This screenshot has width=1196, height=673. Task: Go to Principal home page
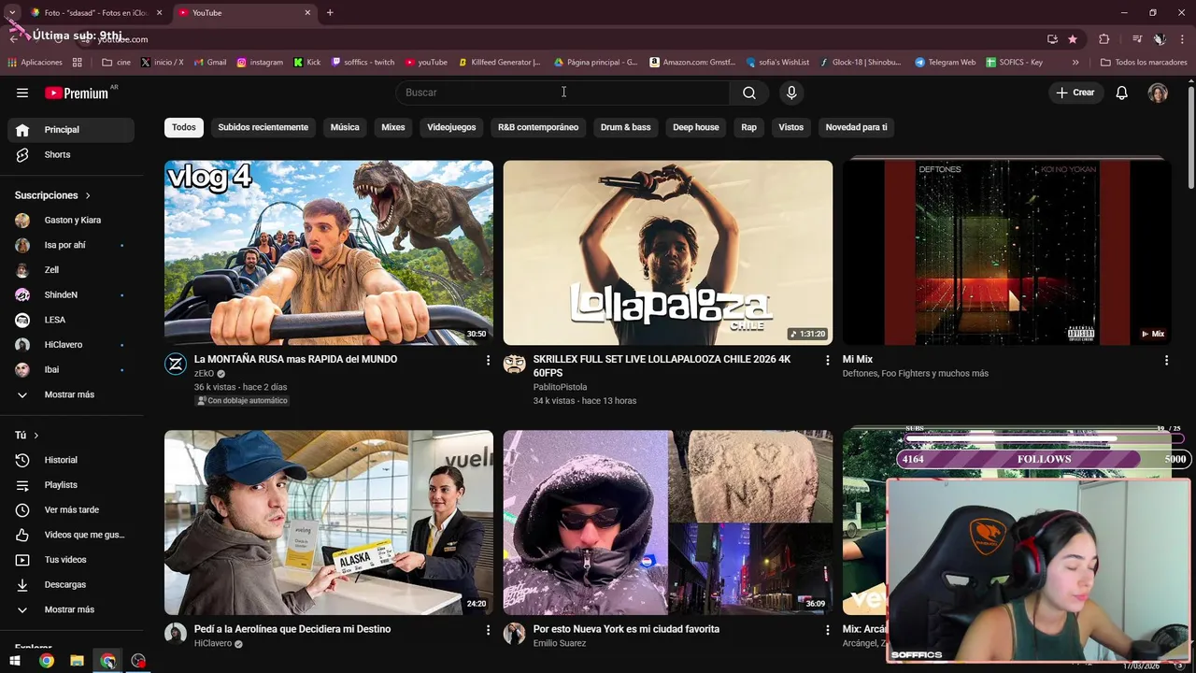tap(71, 130)
